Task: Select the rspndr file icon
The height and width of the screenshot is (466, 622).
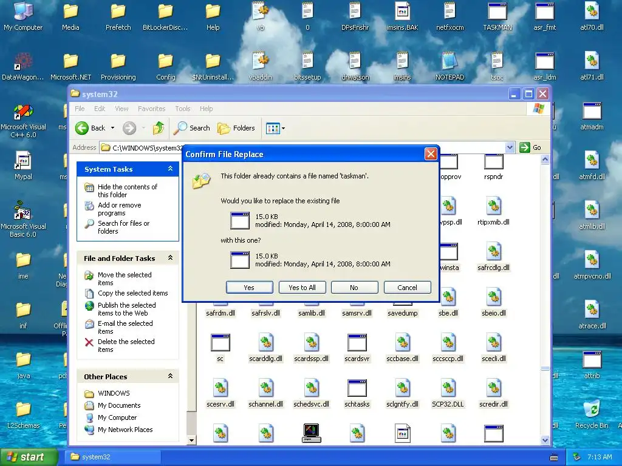Action: pos(493,161)
